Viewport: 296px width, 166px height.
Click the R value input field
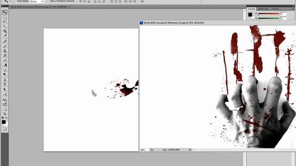[x=284, y=14]
